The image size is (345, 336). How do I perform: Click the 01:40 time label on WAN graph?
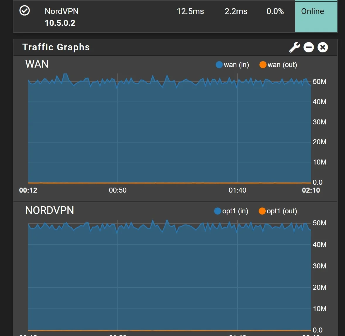238,190
